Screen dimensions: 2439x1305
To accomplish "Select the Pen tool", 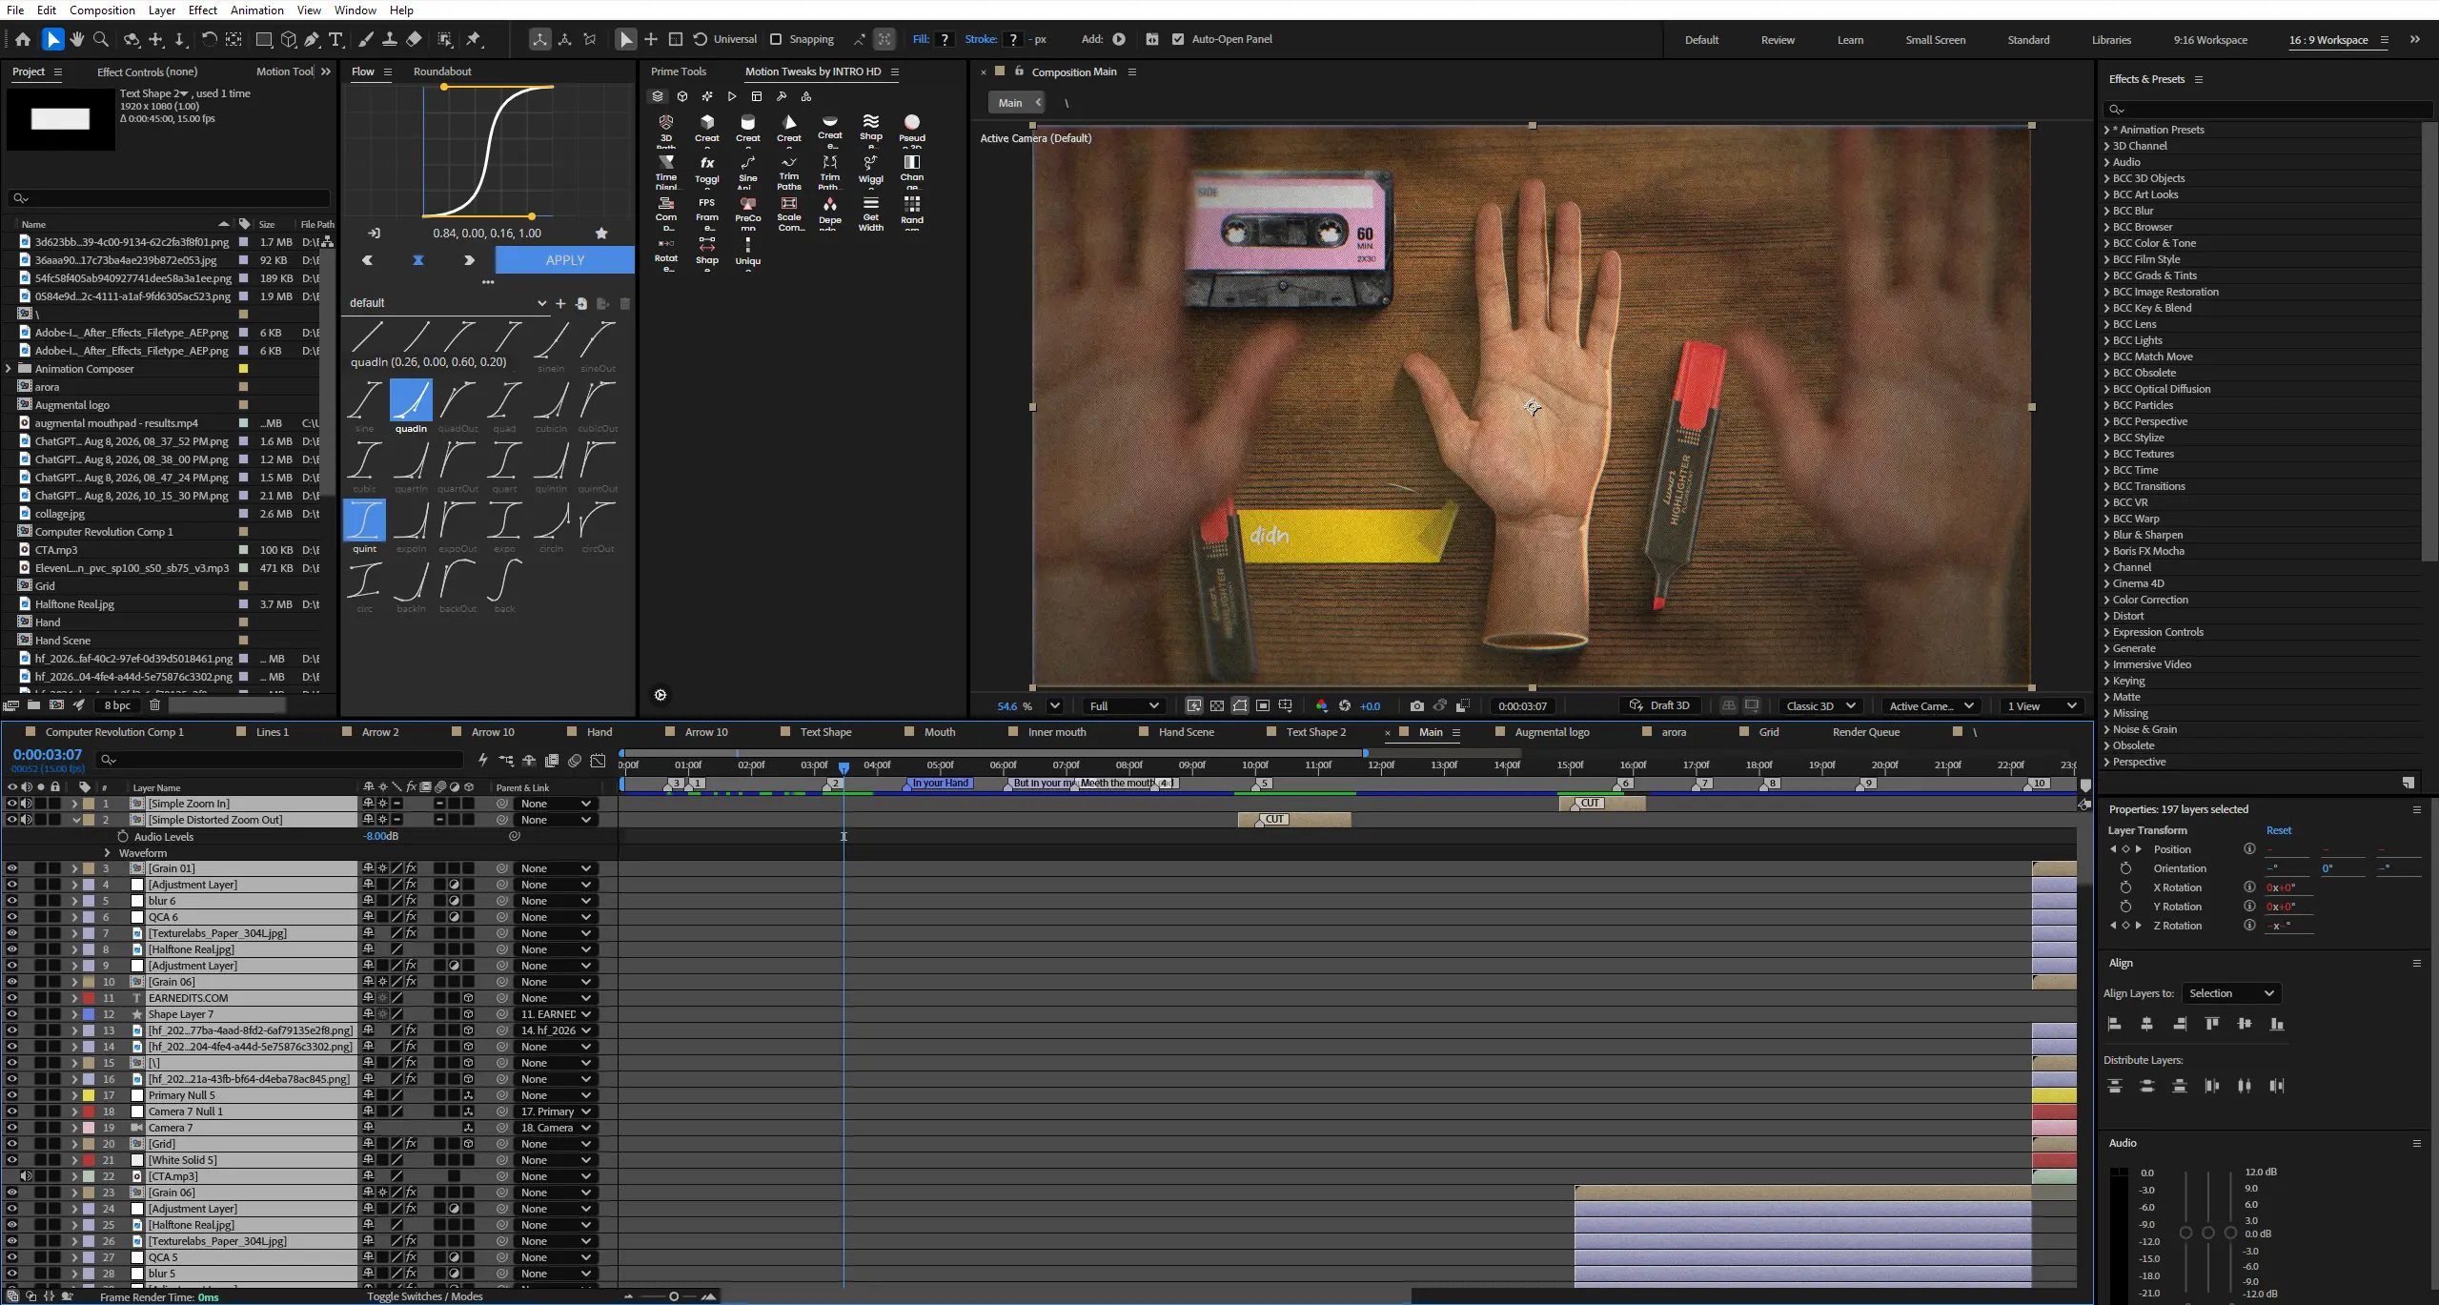I will (x=312, y=39).
